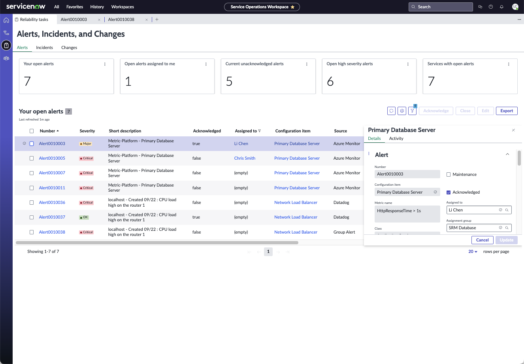
Task: Open options menu on Your open alerts card
Action: point(105,64)
